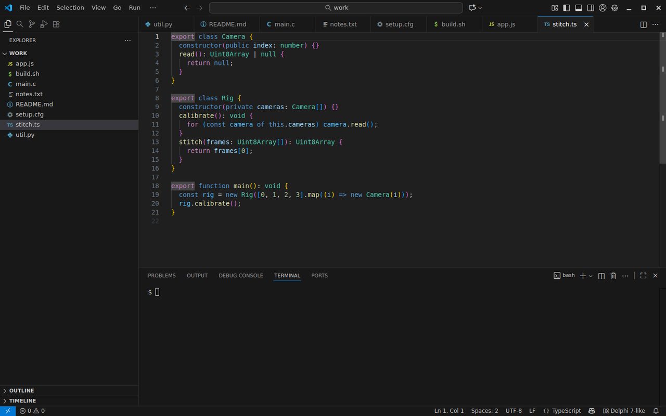The width and height of the screenshot is (666, 416).
Task: Click Explorer views and more actions ellipsis
Action: point(127,40)
